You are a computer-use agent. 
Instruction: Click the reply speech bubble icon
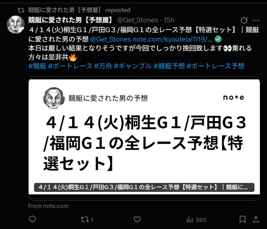point(32,219)
